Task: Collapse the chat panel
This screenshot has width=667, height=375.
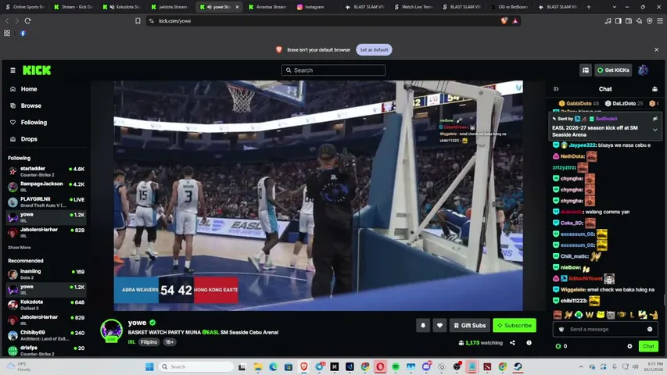Action: tap(556, 89)
